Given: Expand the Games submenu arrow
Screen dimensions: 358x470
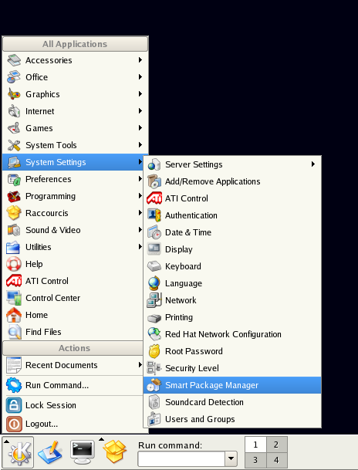Looking at the screenshot, I should [140, 127].
